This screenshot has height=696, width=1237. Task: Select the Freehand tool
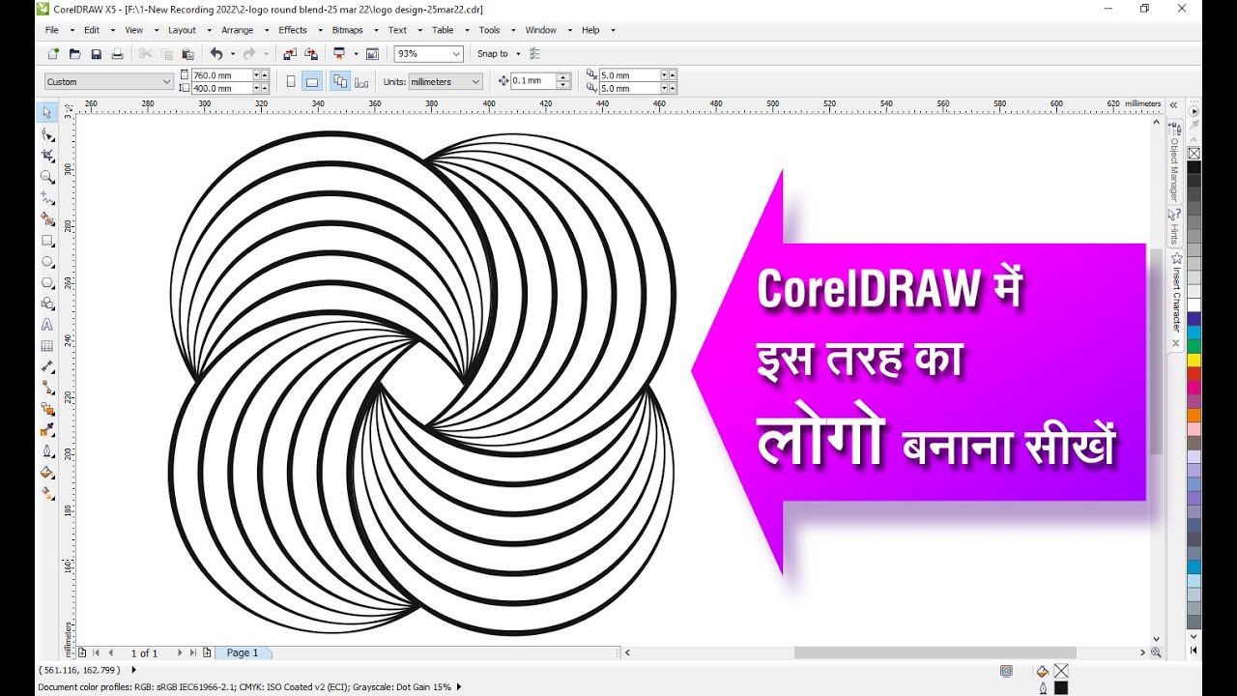pyautogui.click(x=47, y=197)
